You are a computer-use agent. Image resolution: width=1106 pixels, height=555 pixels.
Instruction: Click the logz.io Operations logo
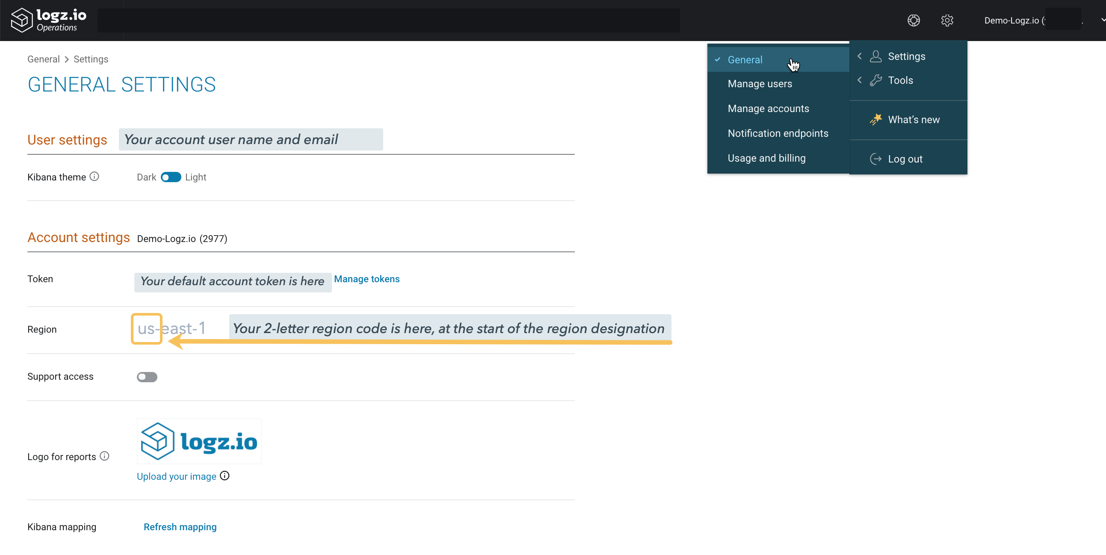click(x=48, y=20)
